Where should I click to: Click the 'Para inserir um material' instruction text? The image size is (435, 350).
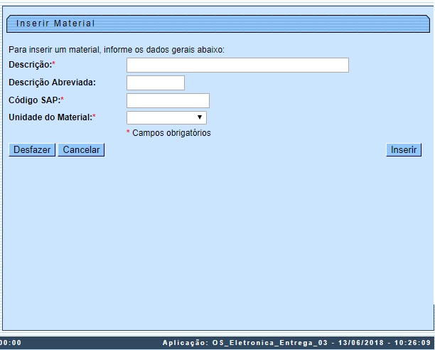[117, 50]
